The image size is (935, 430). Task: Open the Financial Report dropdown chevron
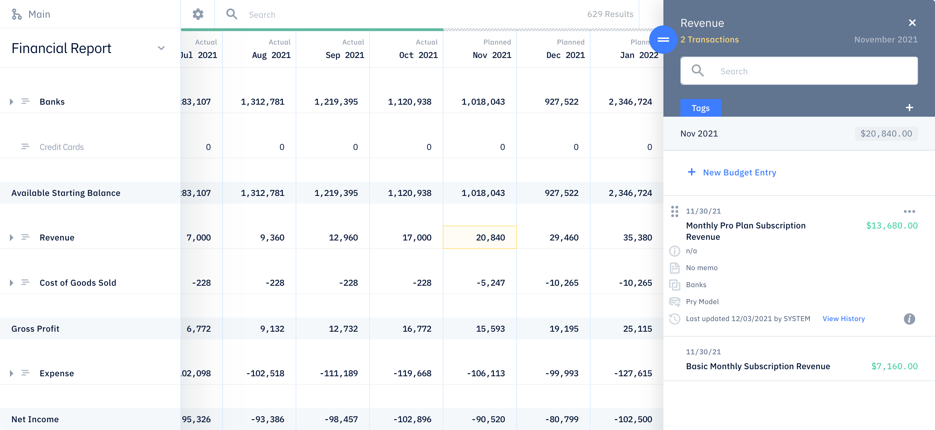tap(161, 48)
